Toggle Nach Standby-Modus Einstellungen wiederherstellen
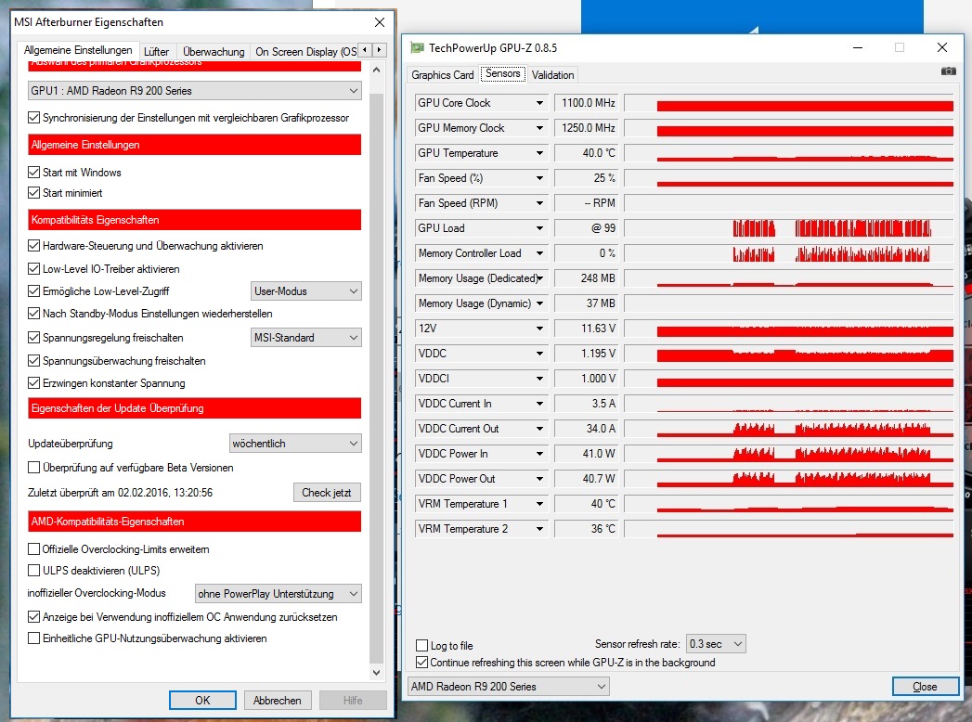This screenshot has height=722, width=972. [x=34, y=313]
